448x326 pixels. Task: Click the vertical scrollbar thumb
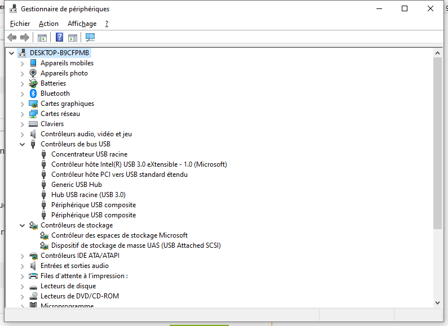(437, 143)
